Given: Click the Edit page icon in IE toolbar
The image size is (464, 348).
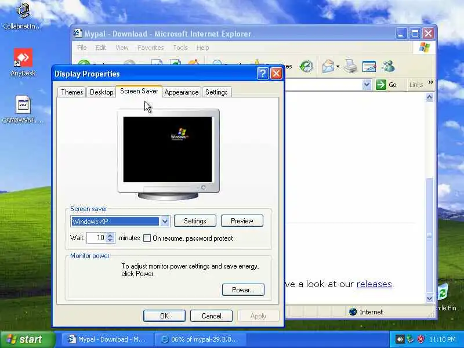Looking at the screenshot, I should coord(369,66).
